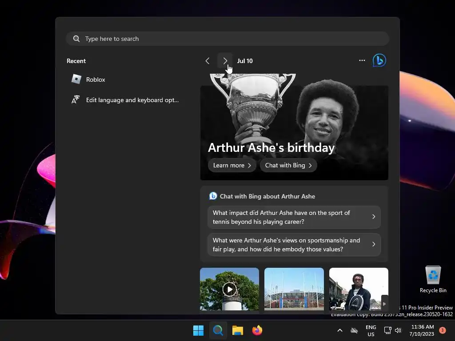Launch Firefox from taskbar
455x341 pixels.
(257, 330)
